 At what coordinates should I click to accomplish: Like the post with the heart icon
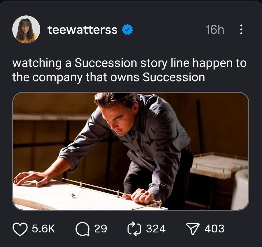pyautogui.click(x=20, y=229)
